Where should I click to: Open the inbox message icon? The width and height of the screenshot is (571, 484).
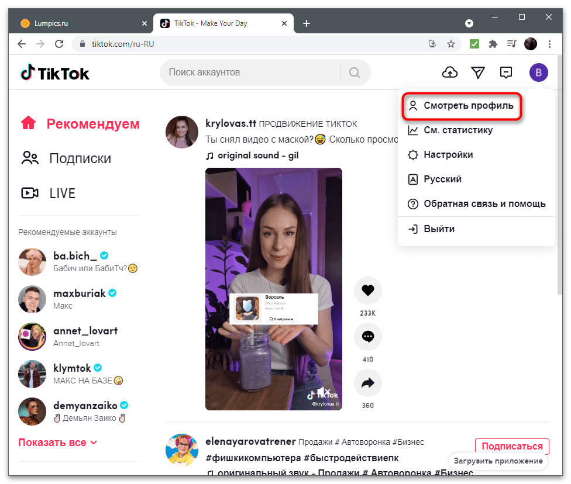click(506, 72)
